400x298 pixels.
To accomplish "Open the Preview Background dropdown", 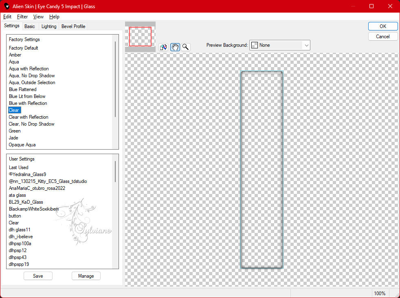I will pos(279,45).
